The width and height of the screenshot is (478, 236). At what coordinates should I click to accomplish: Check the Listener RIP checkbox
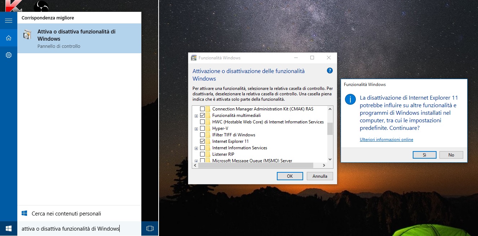pos(202,154)
